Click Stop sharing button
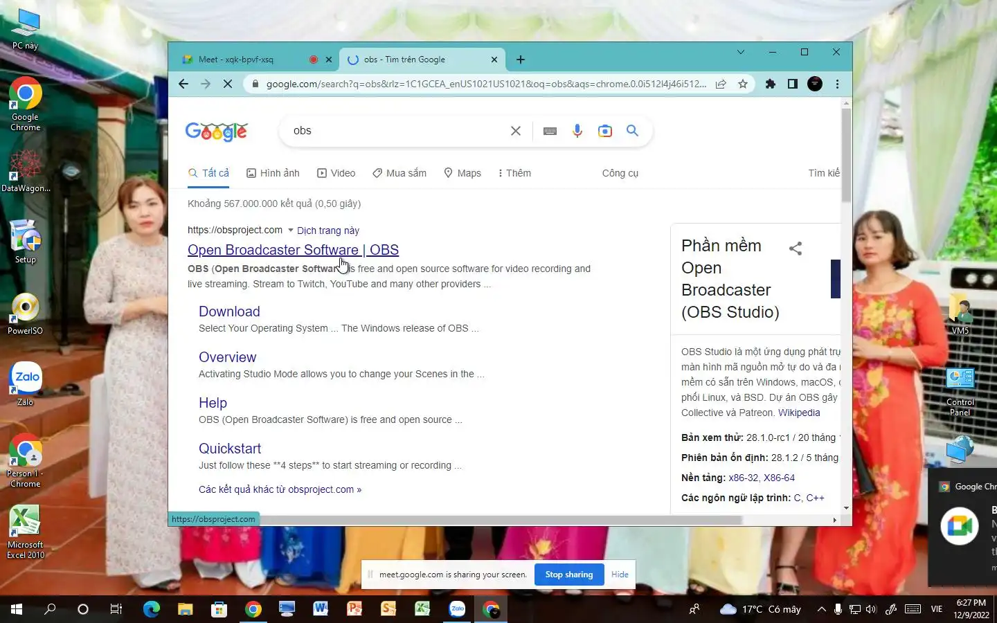Viewport: 997px width, 623px height. click(569, 575)
